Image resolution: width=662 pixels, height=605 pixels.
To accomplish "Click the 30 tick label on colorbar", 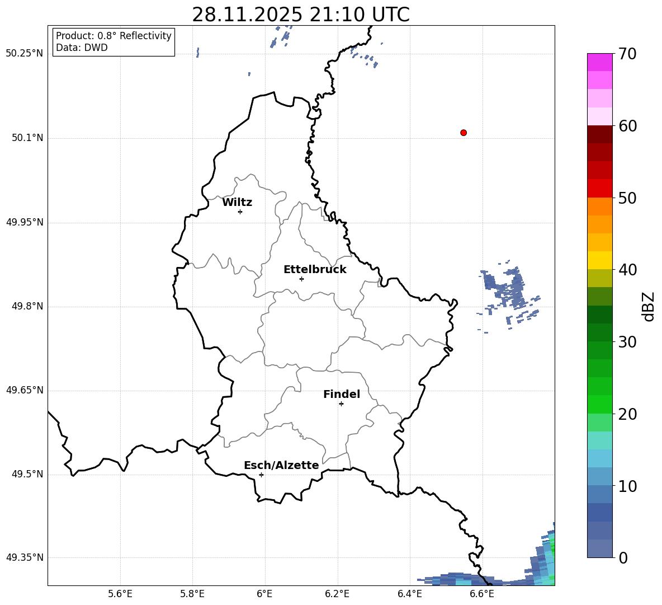I will [628, 342].
